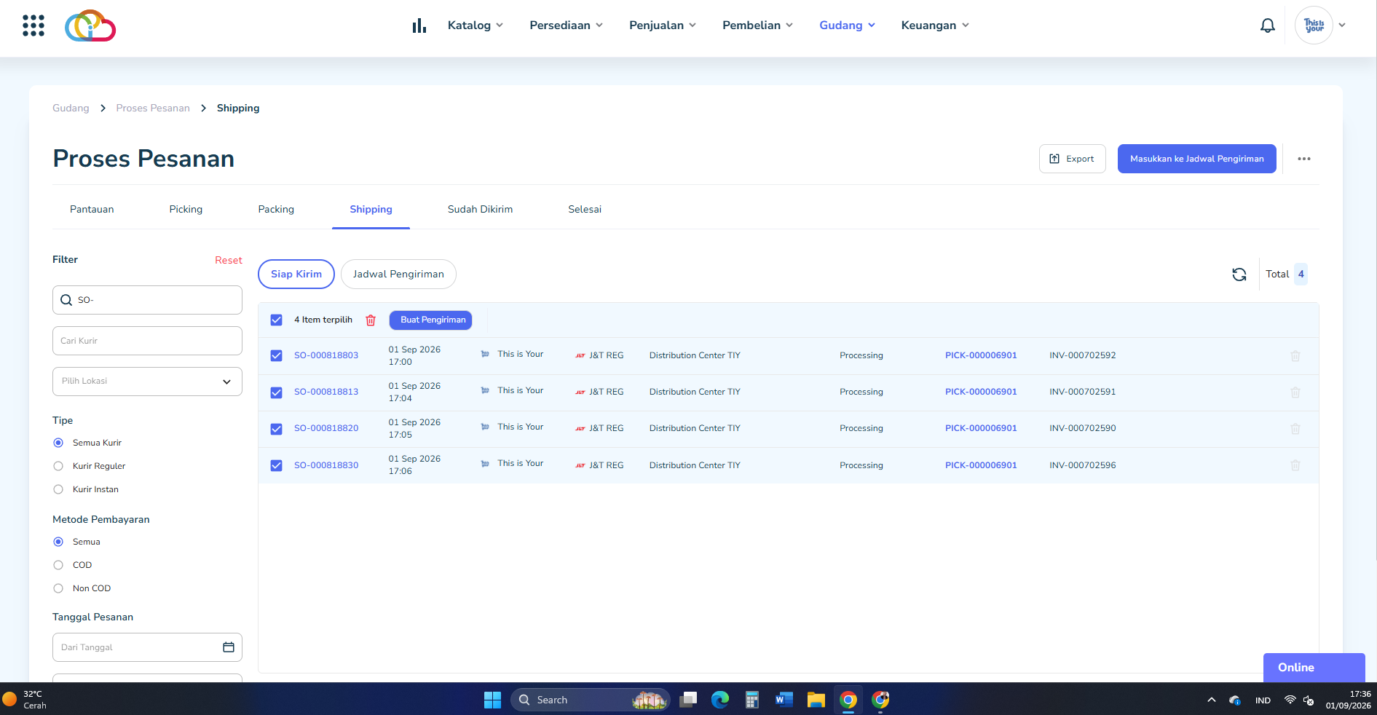Open Google Chrome in the taskbar
The image size is (1377, 715).
click(848, 700)
